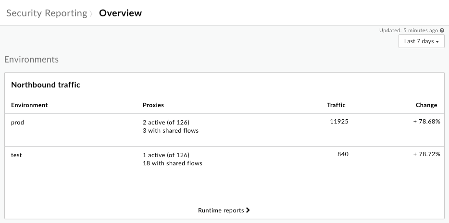The height and width of the screenshot is (223, 449).
Task: Click prod traffic value 11925
Action: coord(339,122)
